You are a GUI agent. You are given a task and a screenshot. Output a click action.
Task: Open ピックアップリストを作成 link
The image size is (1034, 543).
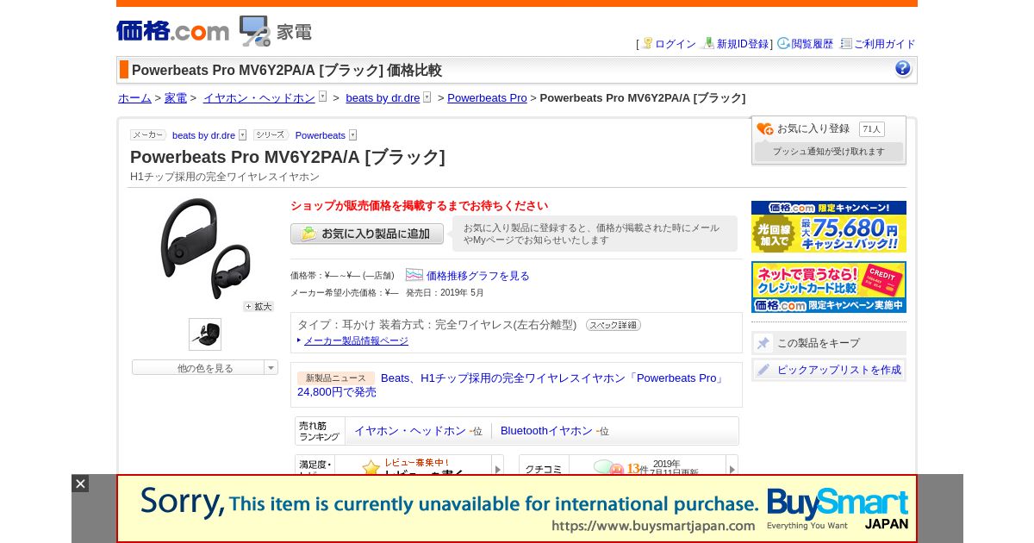coord(839,370)
